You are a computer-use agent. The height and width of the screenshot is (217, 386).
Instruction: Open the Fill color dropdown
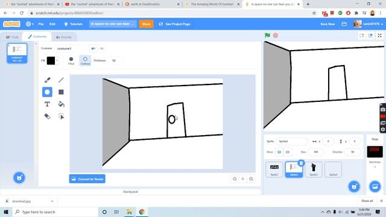coord(57,60)
